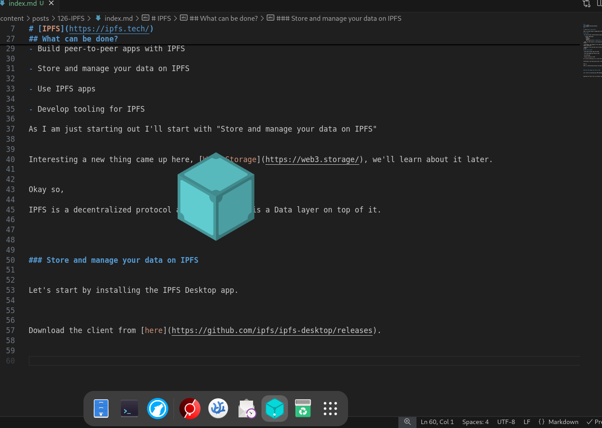Expand the posts breadcrumb segment
This screenshot has height=428, width=602.
coord(41,19)
